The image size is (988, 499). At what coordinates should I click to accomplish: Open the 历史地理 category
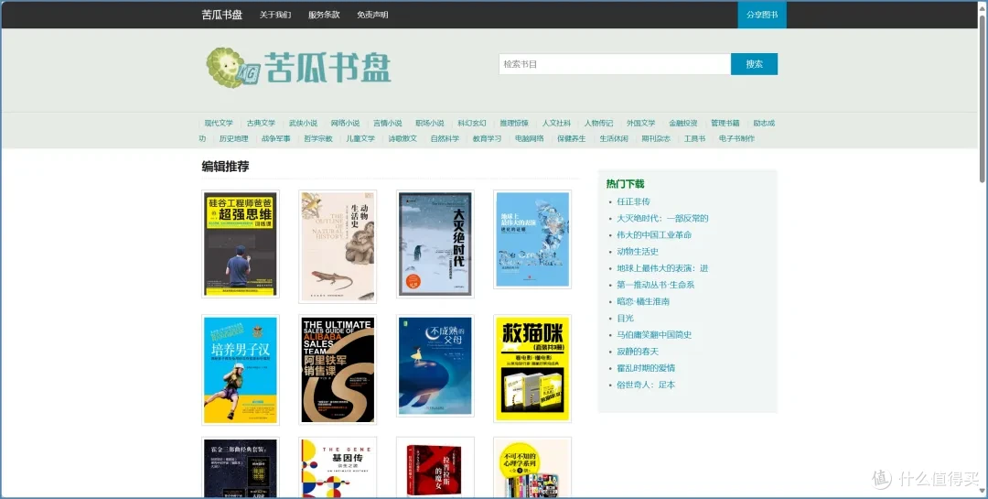pos(234,139)
